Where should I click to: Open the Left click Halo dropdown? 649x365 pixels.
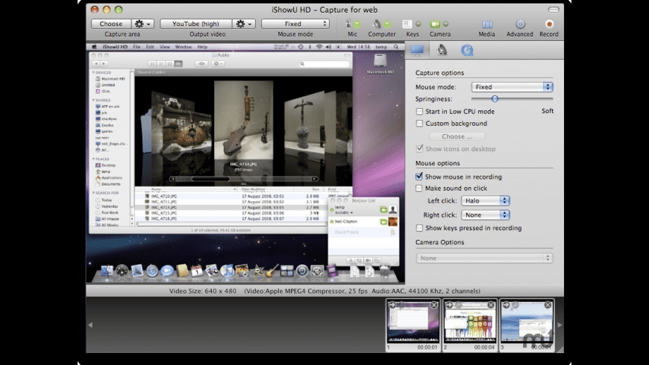tap(485, 201)
